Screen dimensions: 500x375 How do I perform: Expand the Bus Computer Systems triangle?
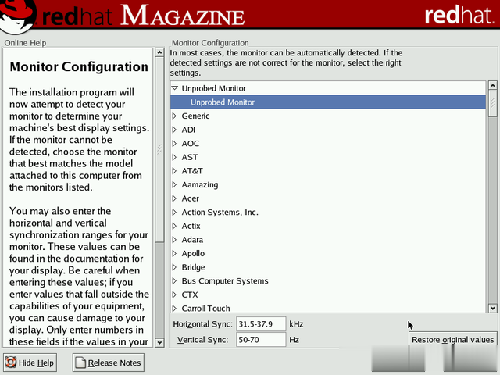(174, 281)
